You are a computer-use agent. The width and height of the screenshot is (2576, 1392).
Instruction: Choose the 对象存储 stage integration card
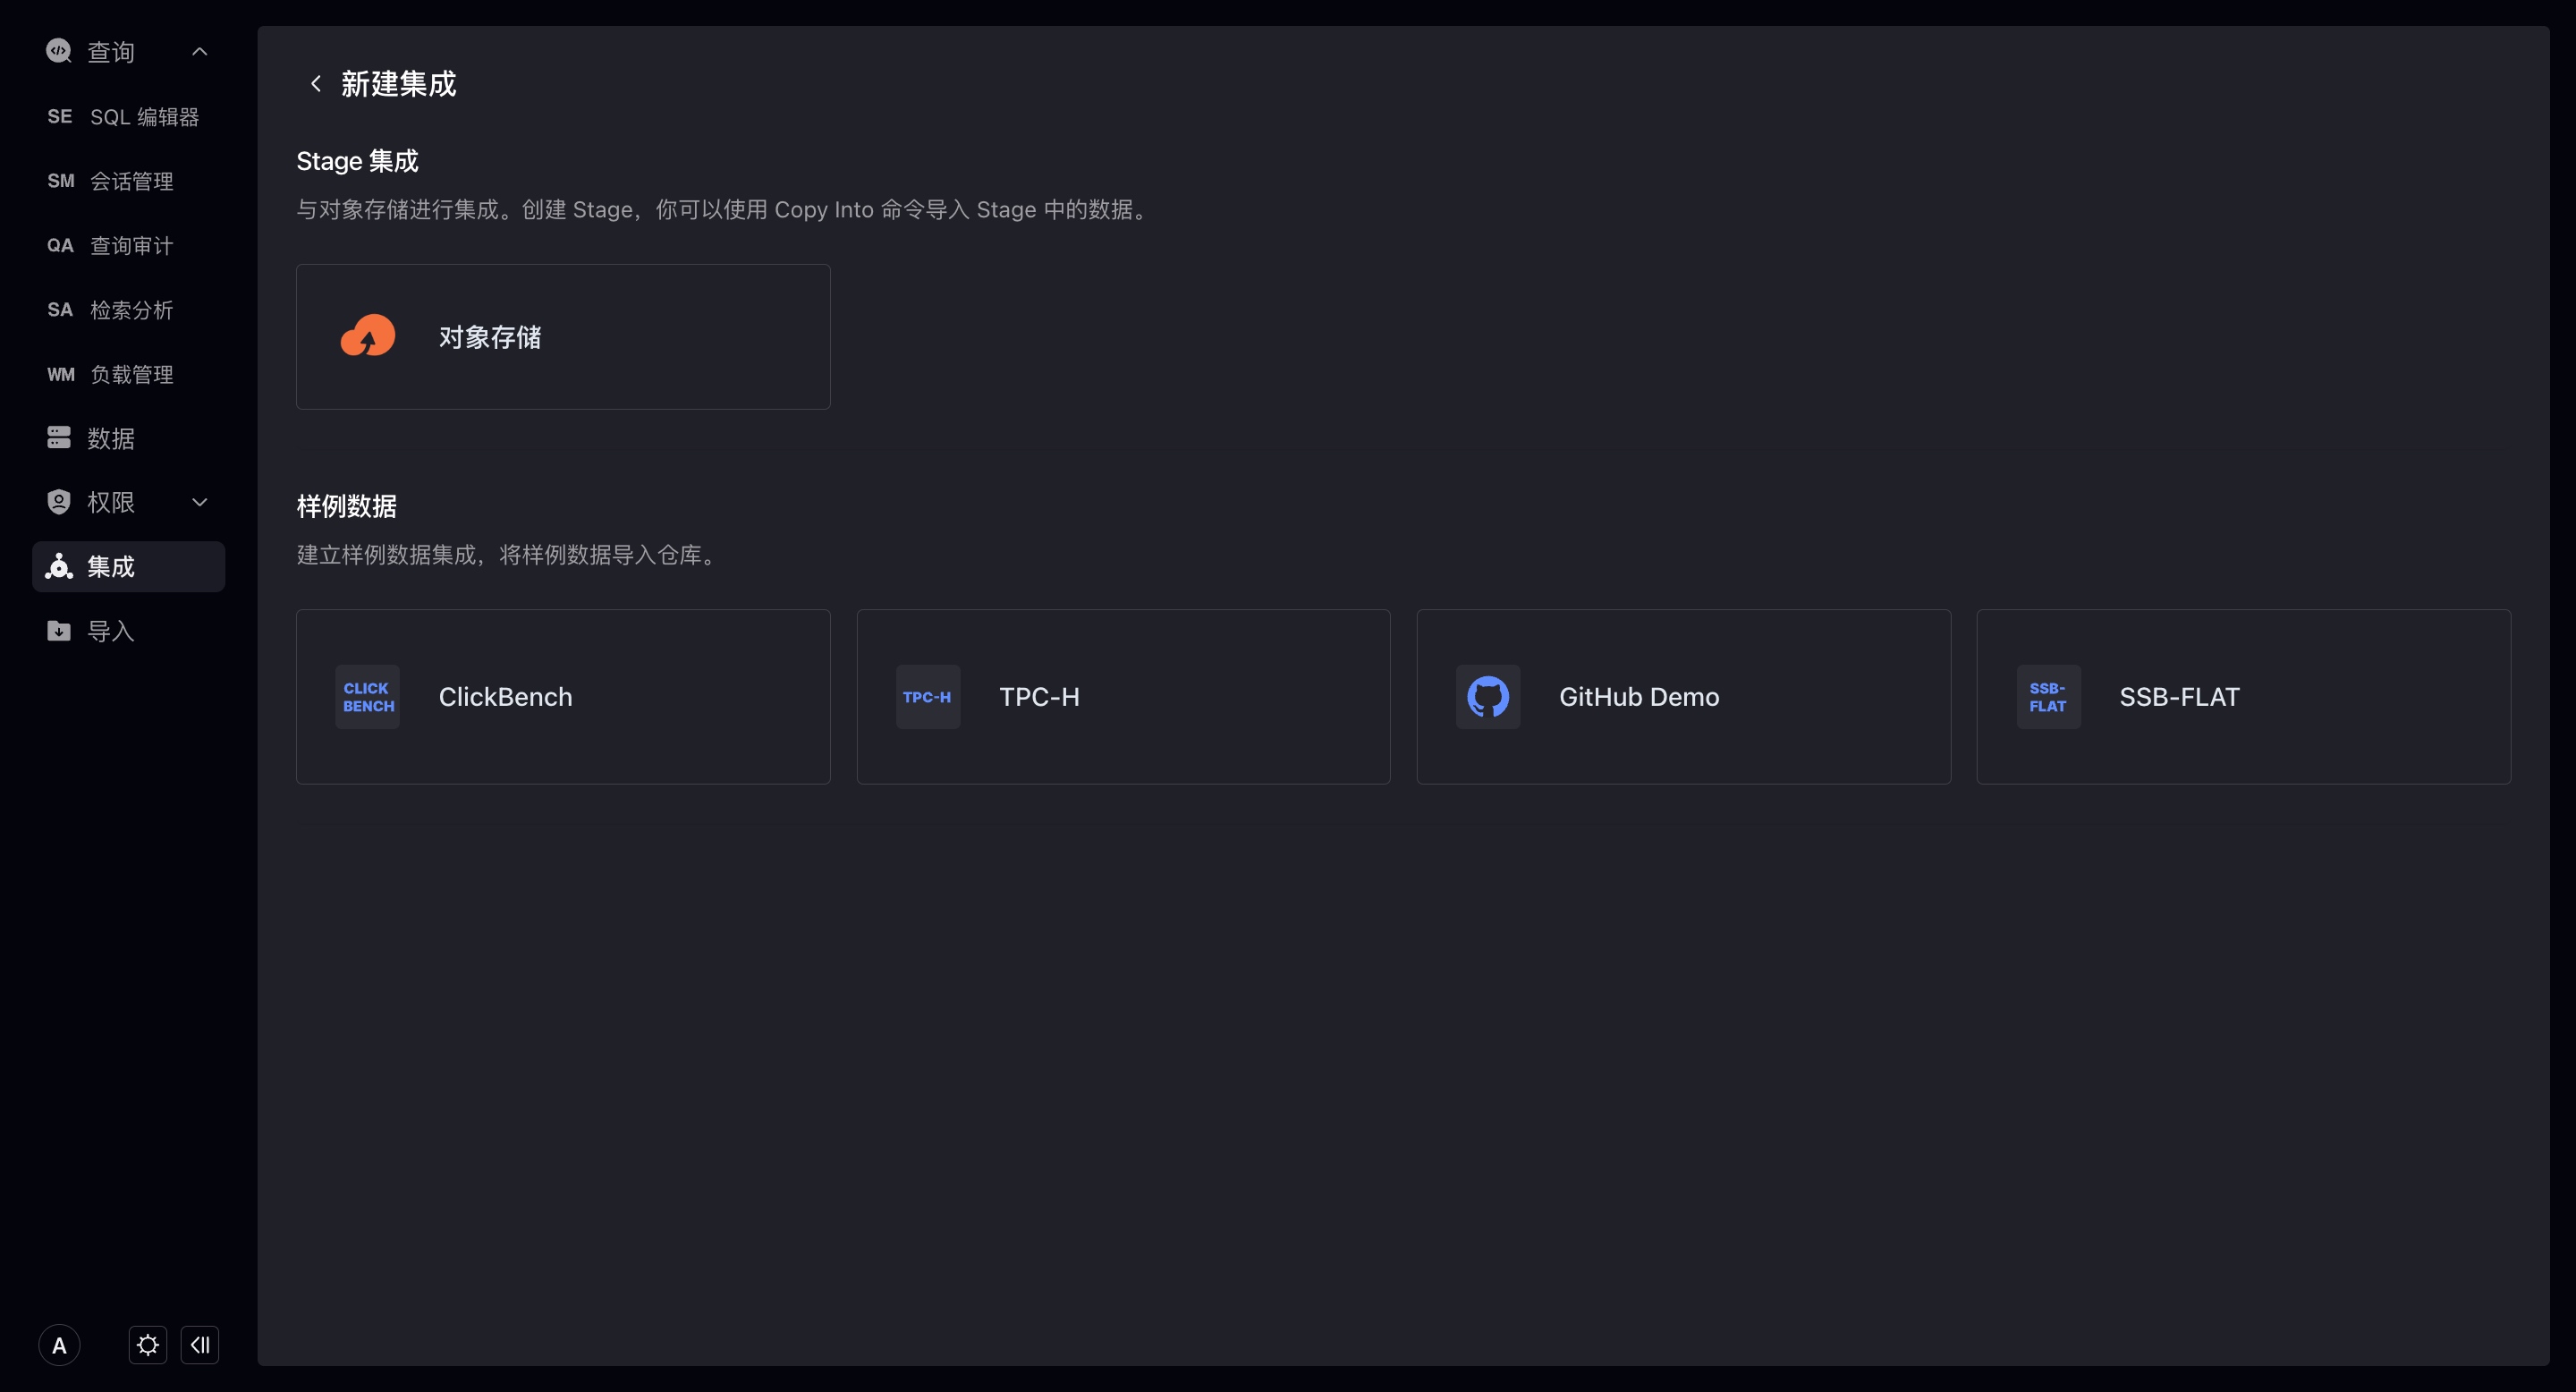tap(563, 337)
